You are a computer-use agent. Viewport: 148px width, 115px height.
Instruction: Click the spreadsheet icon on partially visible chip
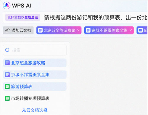click(x=140, y=30)
